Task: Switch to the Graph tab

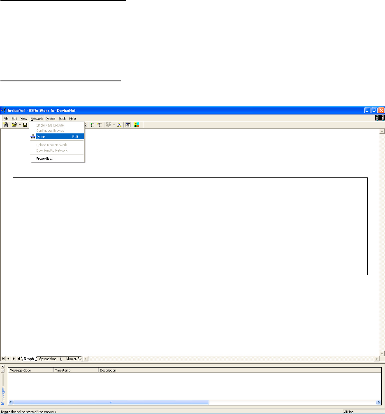Action: coord(29,359)
